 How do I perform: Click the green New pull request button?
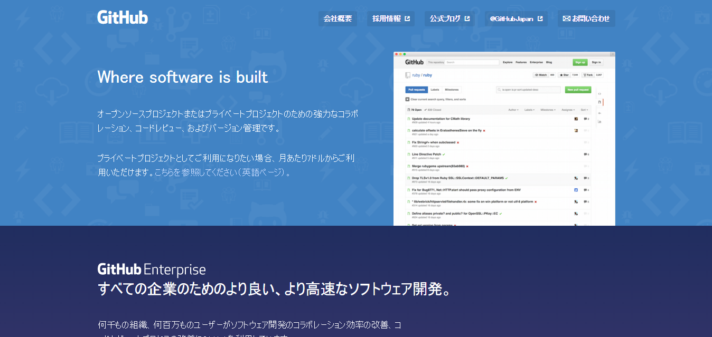[578, 90]
